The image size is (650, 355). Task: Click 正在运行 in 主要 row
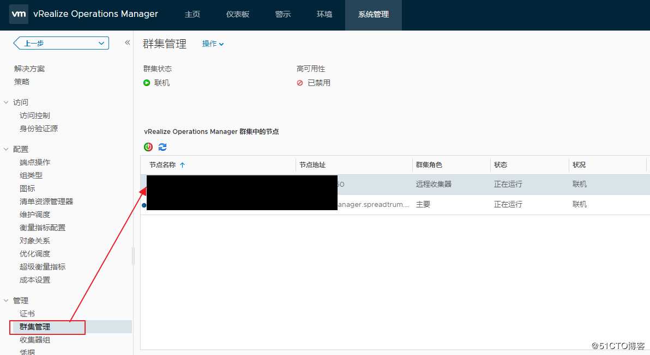pos(508,204)
